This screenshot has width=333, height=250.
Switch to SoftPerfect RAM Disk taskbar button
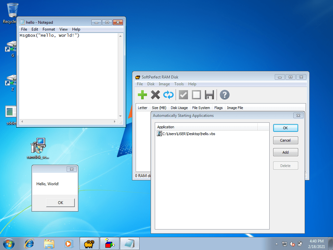[89, 243]
